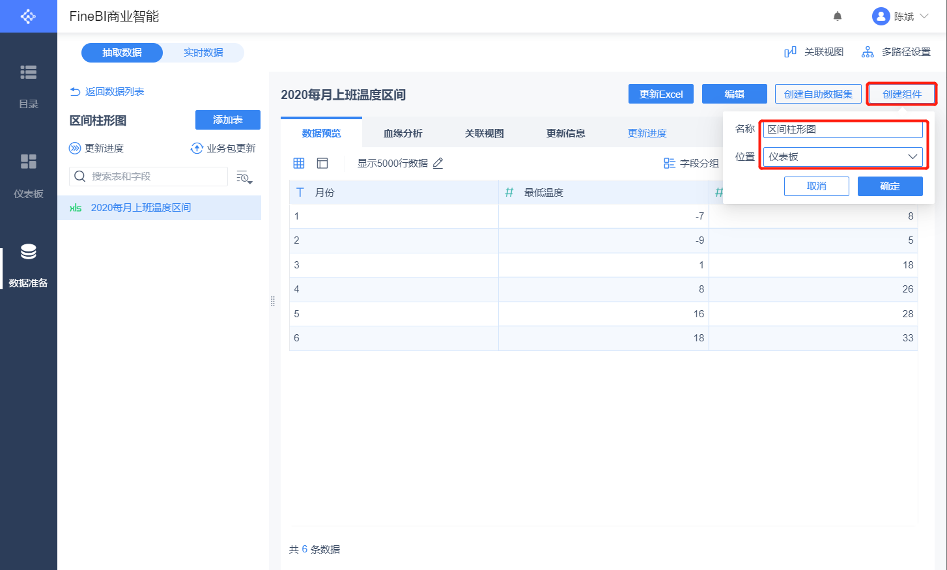Click the 创建组件 button

[902, 94]
